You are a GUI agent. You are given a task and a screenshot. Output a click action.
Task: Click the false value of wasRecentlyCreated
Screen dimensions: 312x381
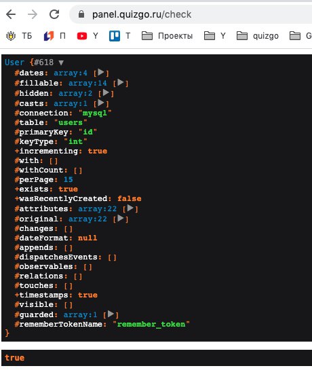(130, 198)
